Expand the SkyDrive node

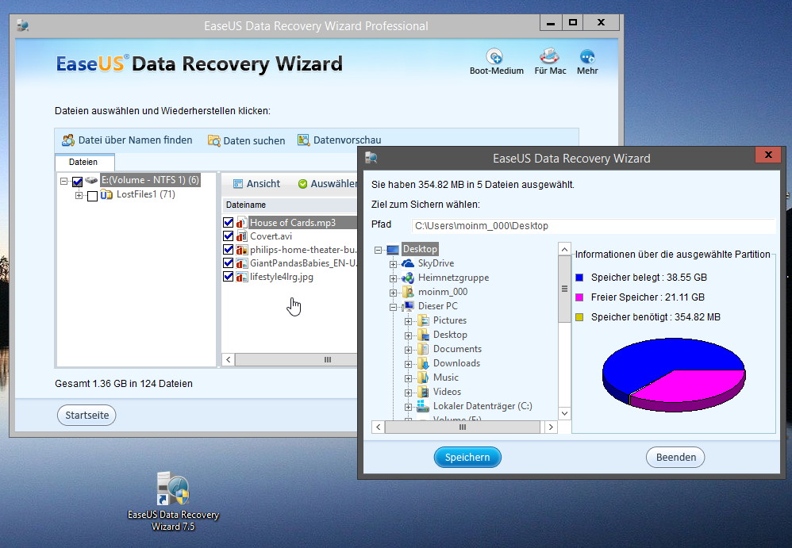pyautogui.click(x=393, y=264)
